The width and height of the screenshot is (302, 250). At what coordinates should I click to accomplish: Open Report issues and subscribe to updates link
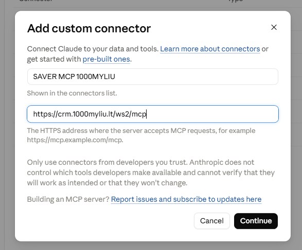[186, 199]
